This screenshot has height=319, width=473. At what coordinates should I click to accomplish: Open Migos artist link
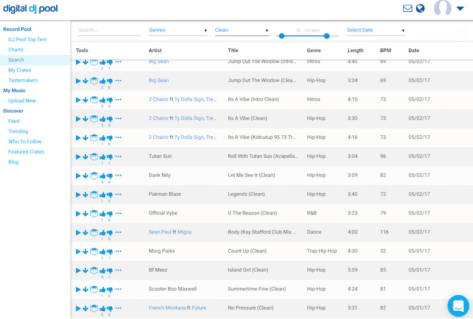click(x=184, y=232)
